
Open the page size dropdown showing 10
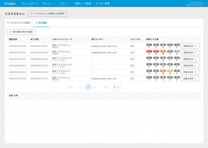click(x=116, y=87)
